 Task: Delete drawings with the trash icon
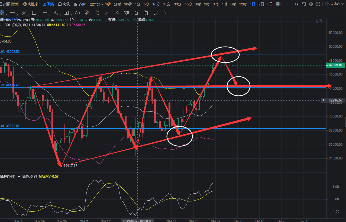(x=165, y=13)
